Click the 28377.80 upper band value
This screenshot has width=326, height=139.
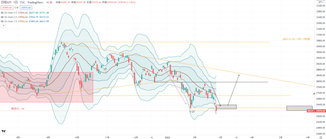click(33, 13)
